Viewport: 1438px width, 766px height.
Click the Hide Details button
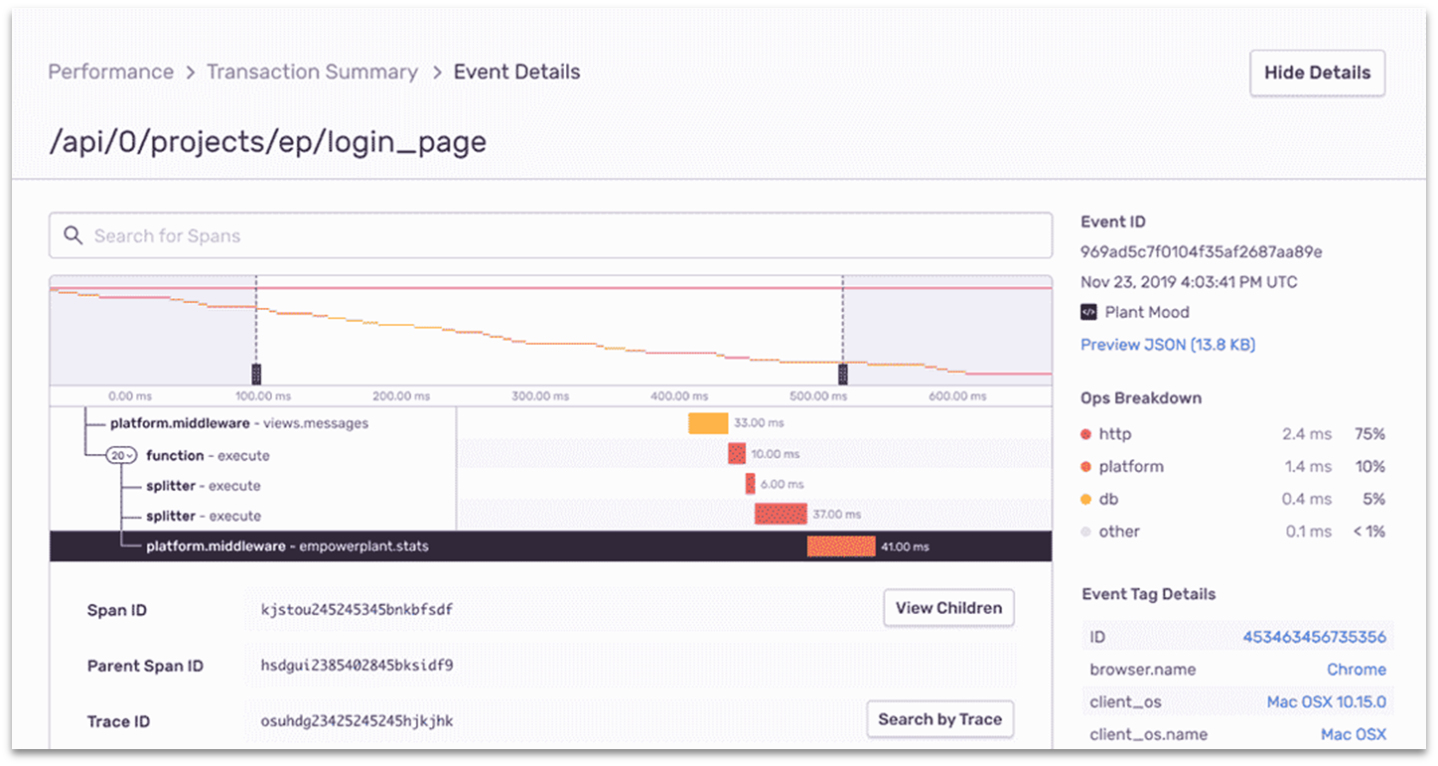(1317, 73)
